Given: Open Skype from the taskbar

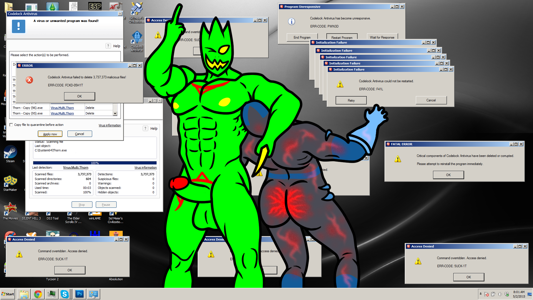Looking at the screenshot, I should click(64, 294).
